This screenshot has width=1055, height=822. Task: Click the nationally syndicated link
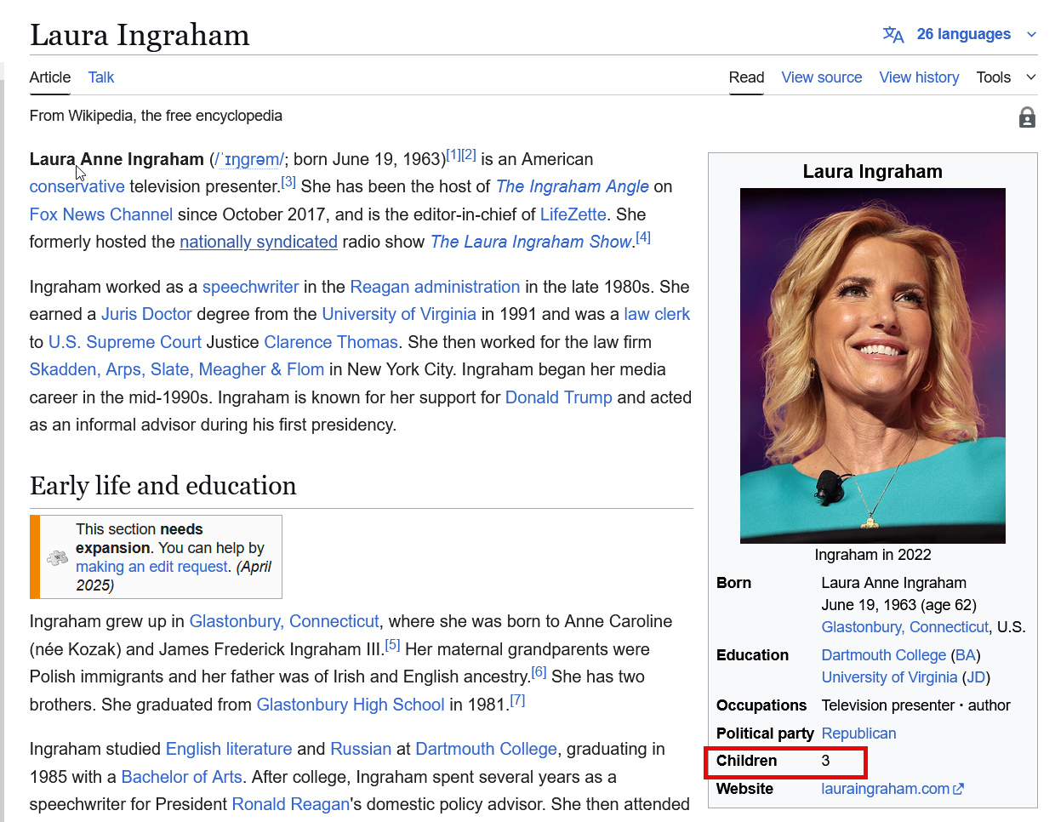[x=259, y=242]
